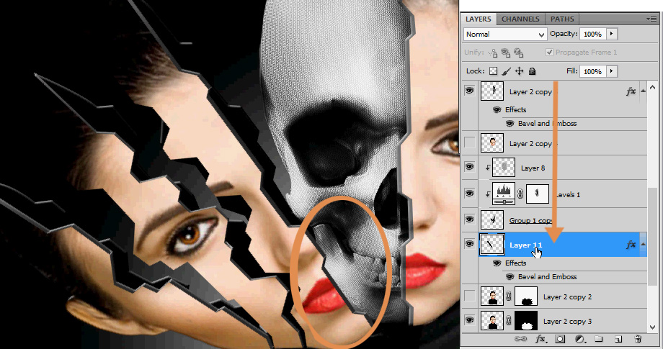Open the Opacity slider arrow
This screenshot has width=663, height=349.
612,34
